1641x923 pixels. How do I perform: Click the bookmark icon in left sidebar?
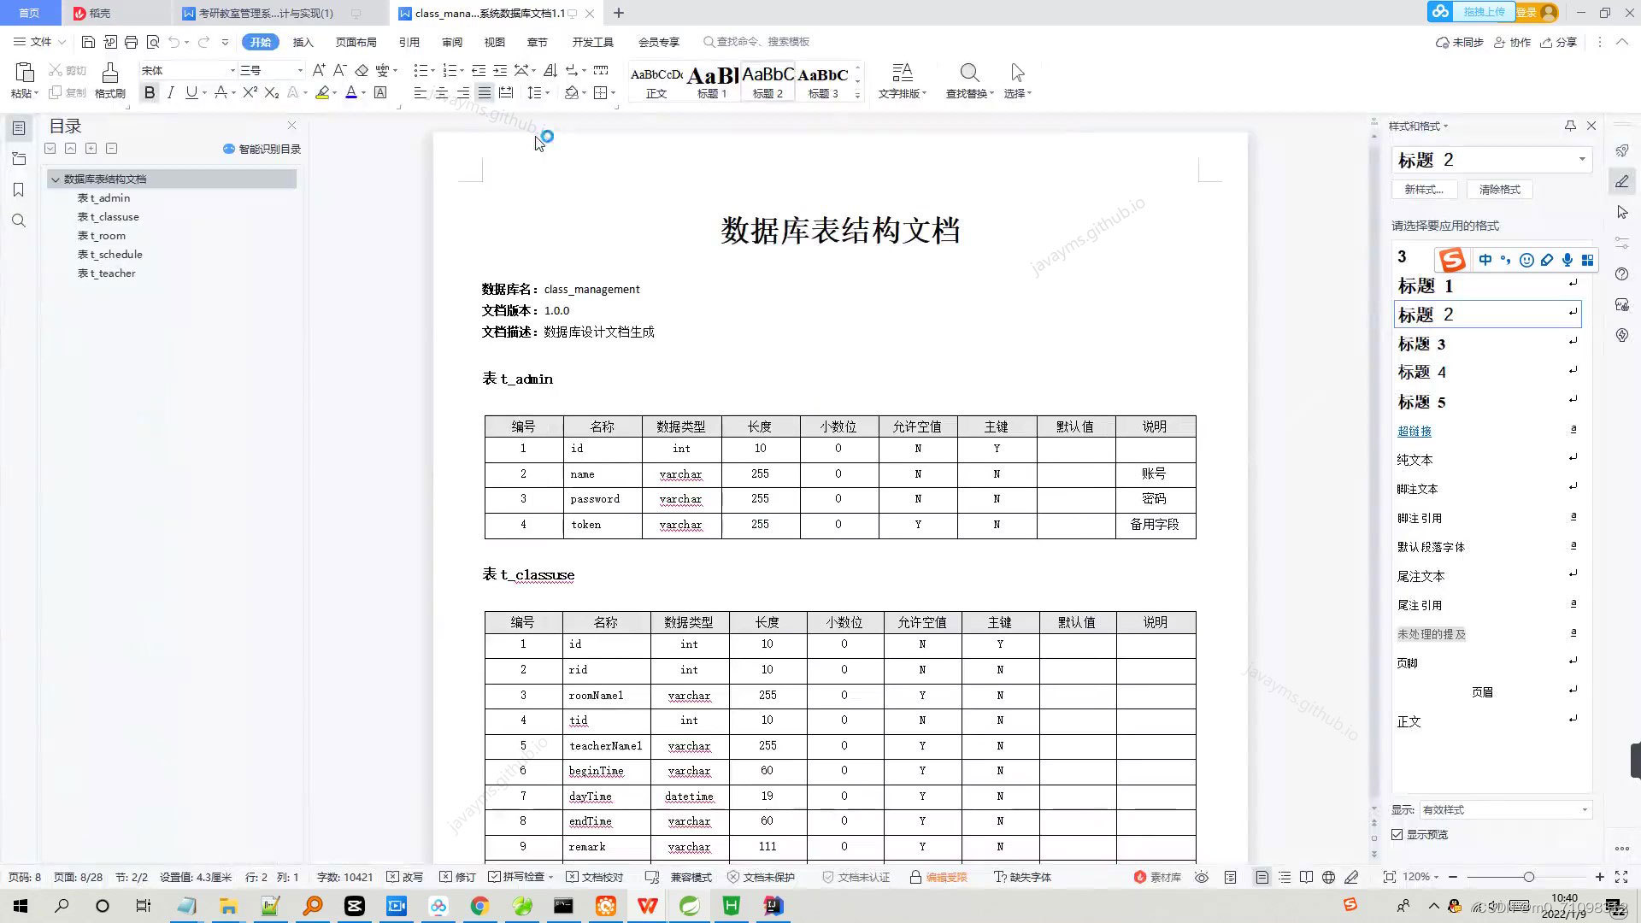[19, 190]
